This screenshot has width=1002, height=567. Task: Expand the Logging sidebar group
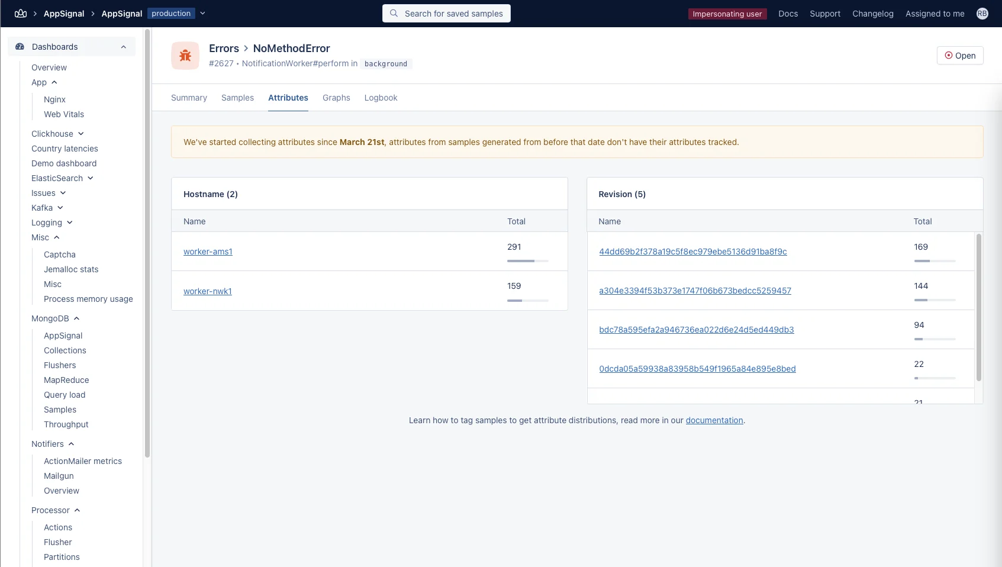pos(70,223)
